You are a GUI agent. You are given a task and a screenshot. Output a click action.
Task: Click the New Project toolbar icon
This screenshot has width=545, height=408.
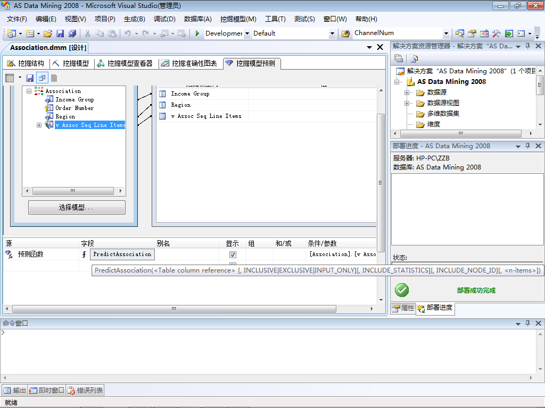coord(12,33)
